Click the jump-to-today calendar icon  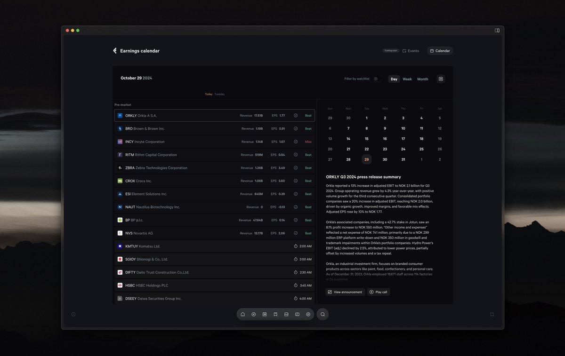click(441, 79)
